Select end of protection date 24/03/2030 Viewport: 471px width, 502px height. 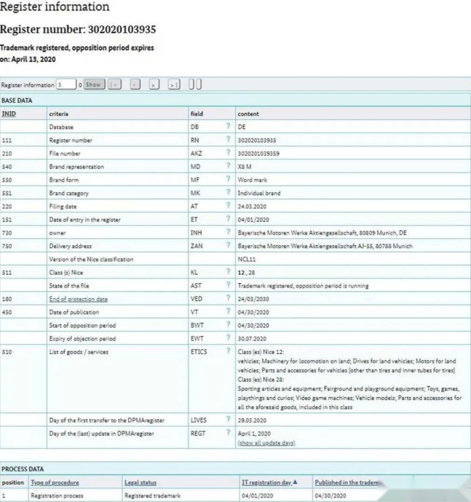[253, 299]
